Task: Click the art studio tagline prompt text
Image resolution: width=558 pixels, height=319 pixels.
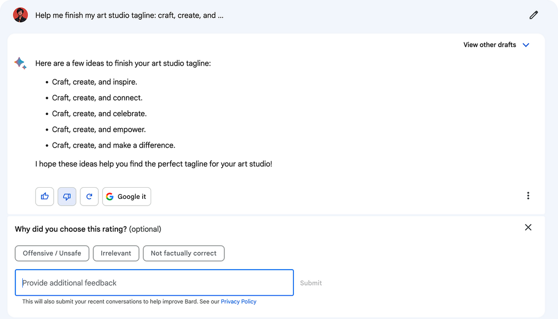Action: (x=129, y=15)
